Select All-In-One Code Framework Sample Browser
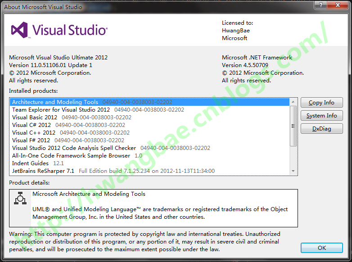 click(150, 156)
